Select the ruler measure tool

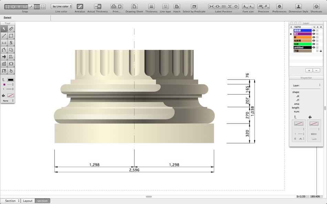pyautogui.click(x=11, y=29)
